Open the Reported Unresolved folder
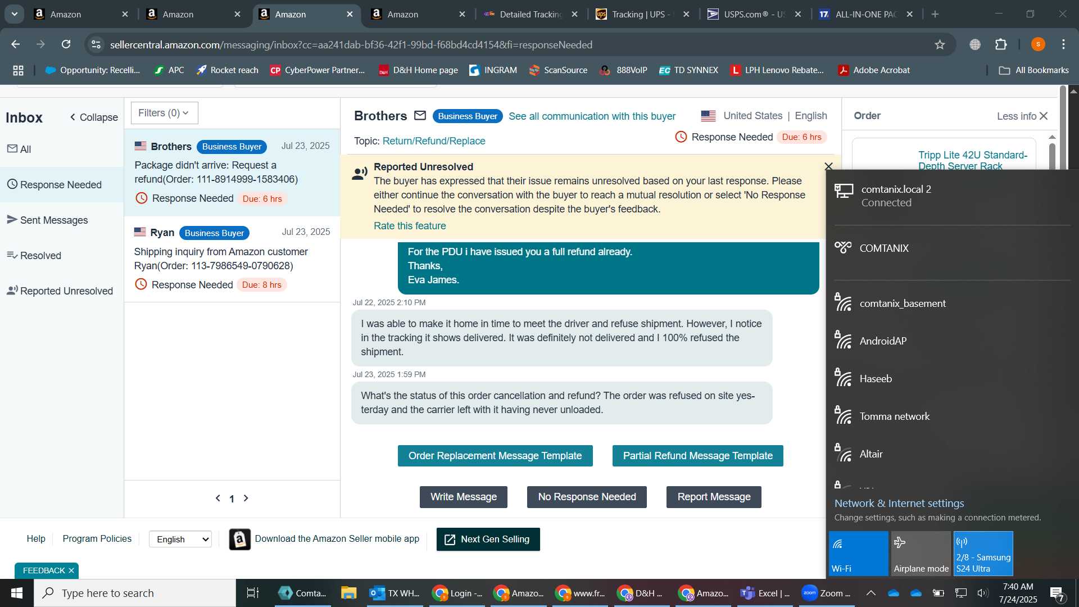 coord(62,291)
